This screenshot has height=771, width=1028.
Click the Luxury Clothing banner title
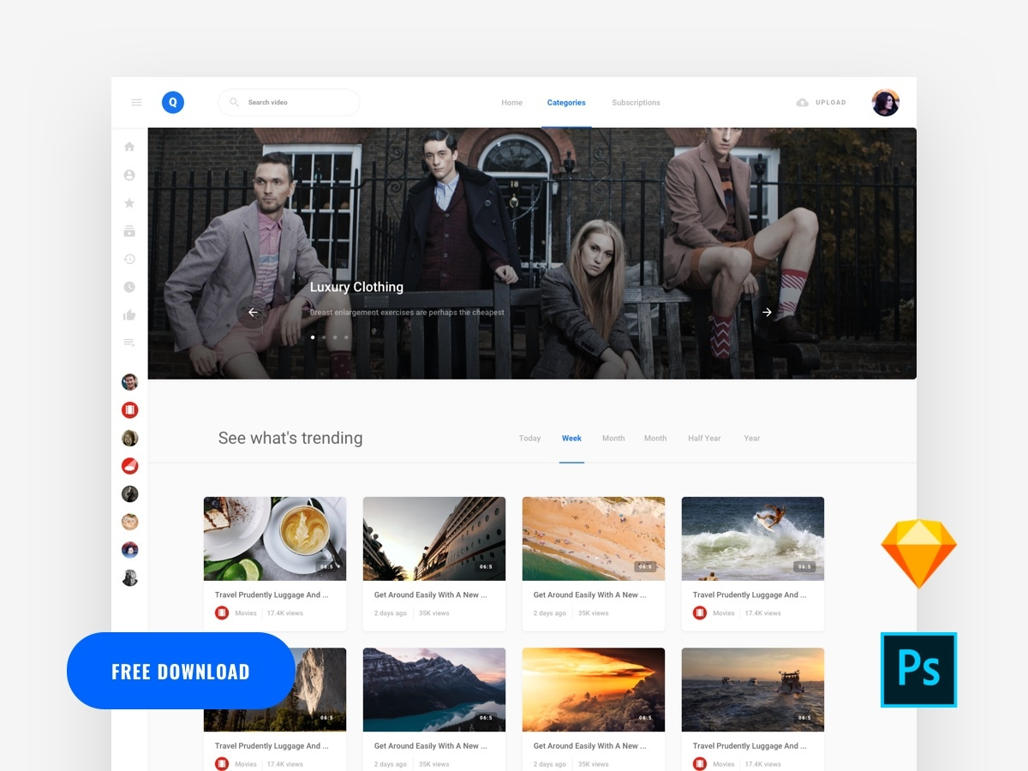[356, 287]
